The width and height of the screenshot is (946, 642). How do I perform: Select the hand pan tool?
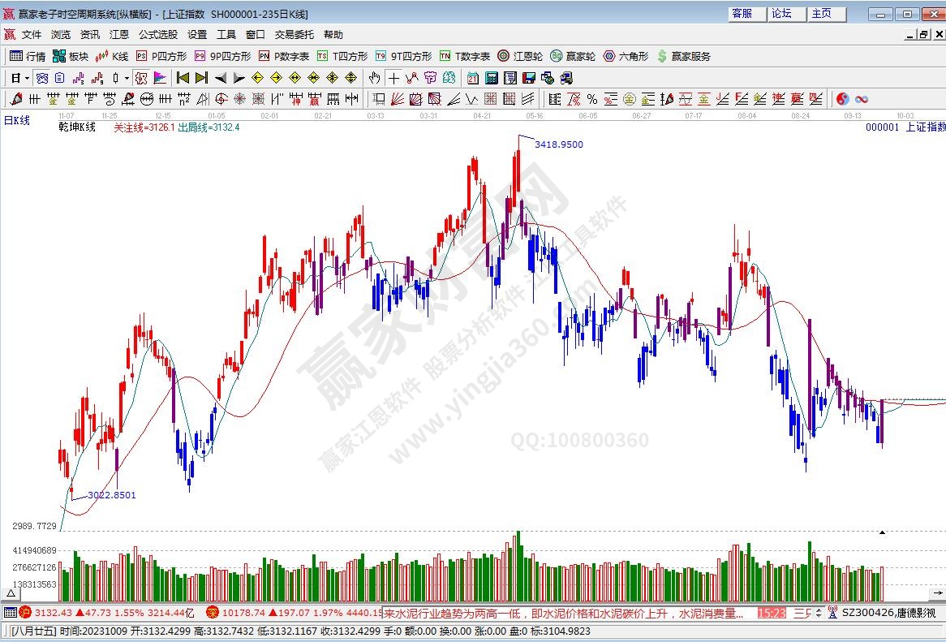pos(374,78)
